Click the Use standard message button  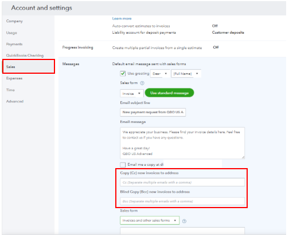point(169,93)
